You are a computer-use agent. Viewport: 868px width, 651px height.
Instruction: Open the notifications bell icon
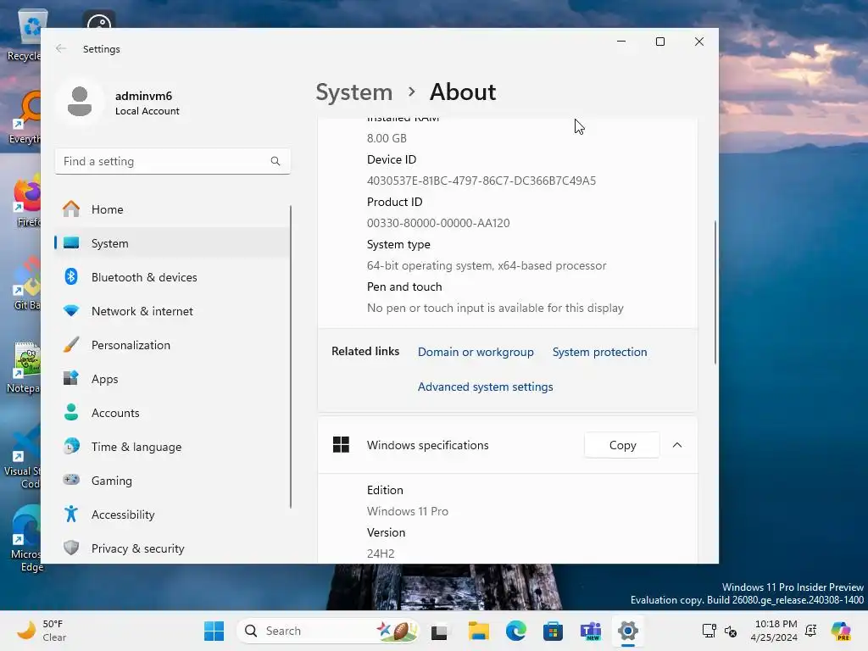click(x=811, y=631)
